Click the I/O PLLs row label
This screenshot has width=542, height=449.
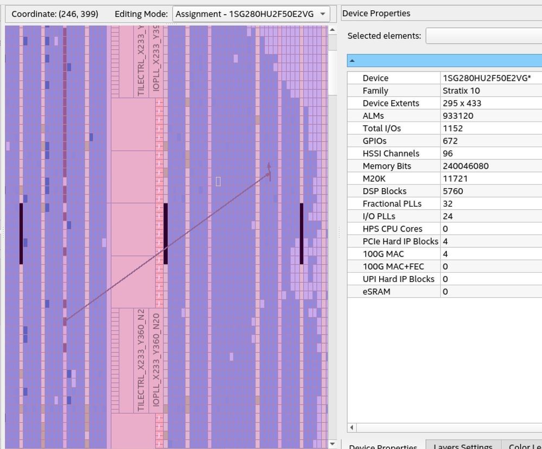[379, 216]
